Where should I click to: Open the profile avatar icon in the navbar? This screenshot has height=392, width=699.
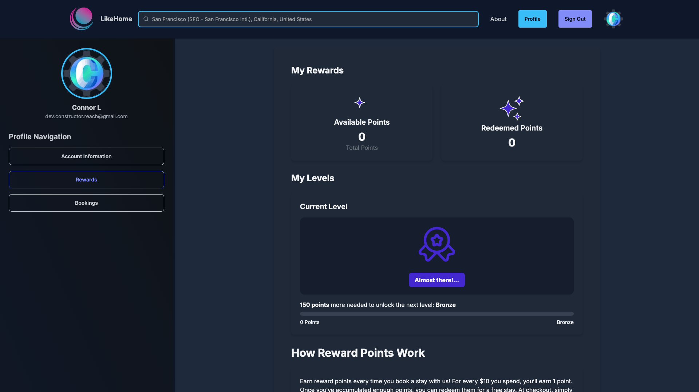pyautogui.click(x=613, y=19)
